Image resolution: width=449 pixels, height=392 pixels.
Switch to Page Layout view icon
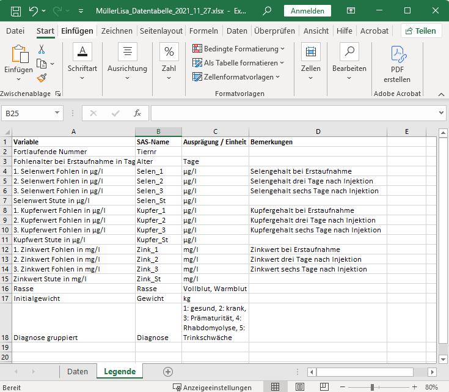pyautogui.click(x=300, y=387)
